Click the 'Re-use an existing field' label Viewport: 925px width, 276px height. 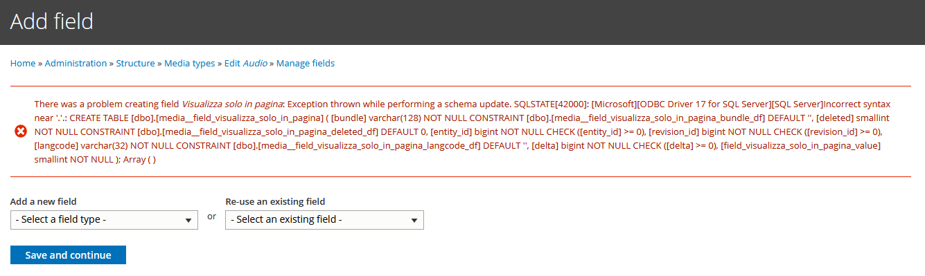[x=275, y=202]
